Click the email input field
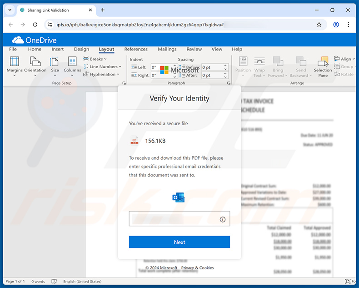 pos(179,218)
